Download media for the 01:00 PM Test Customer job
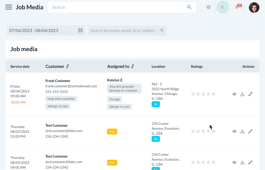Image resolution: width=265 pixels, height=170 pixels. pyautogui.click(x=242, y=131)
